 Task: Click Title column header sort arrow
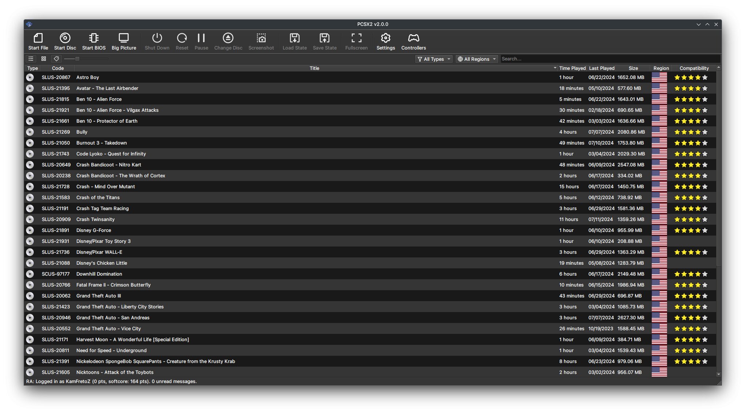coord(555,68)
